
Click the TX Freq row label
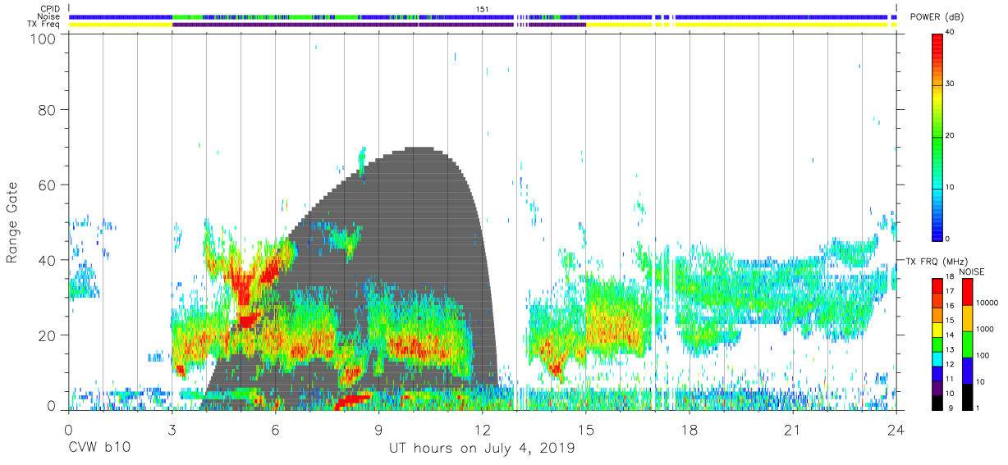(44, 25)
